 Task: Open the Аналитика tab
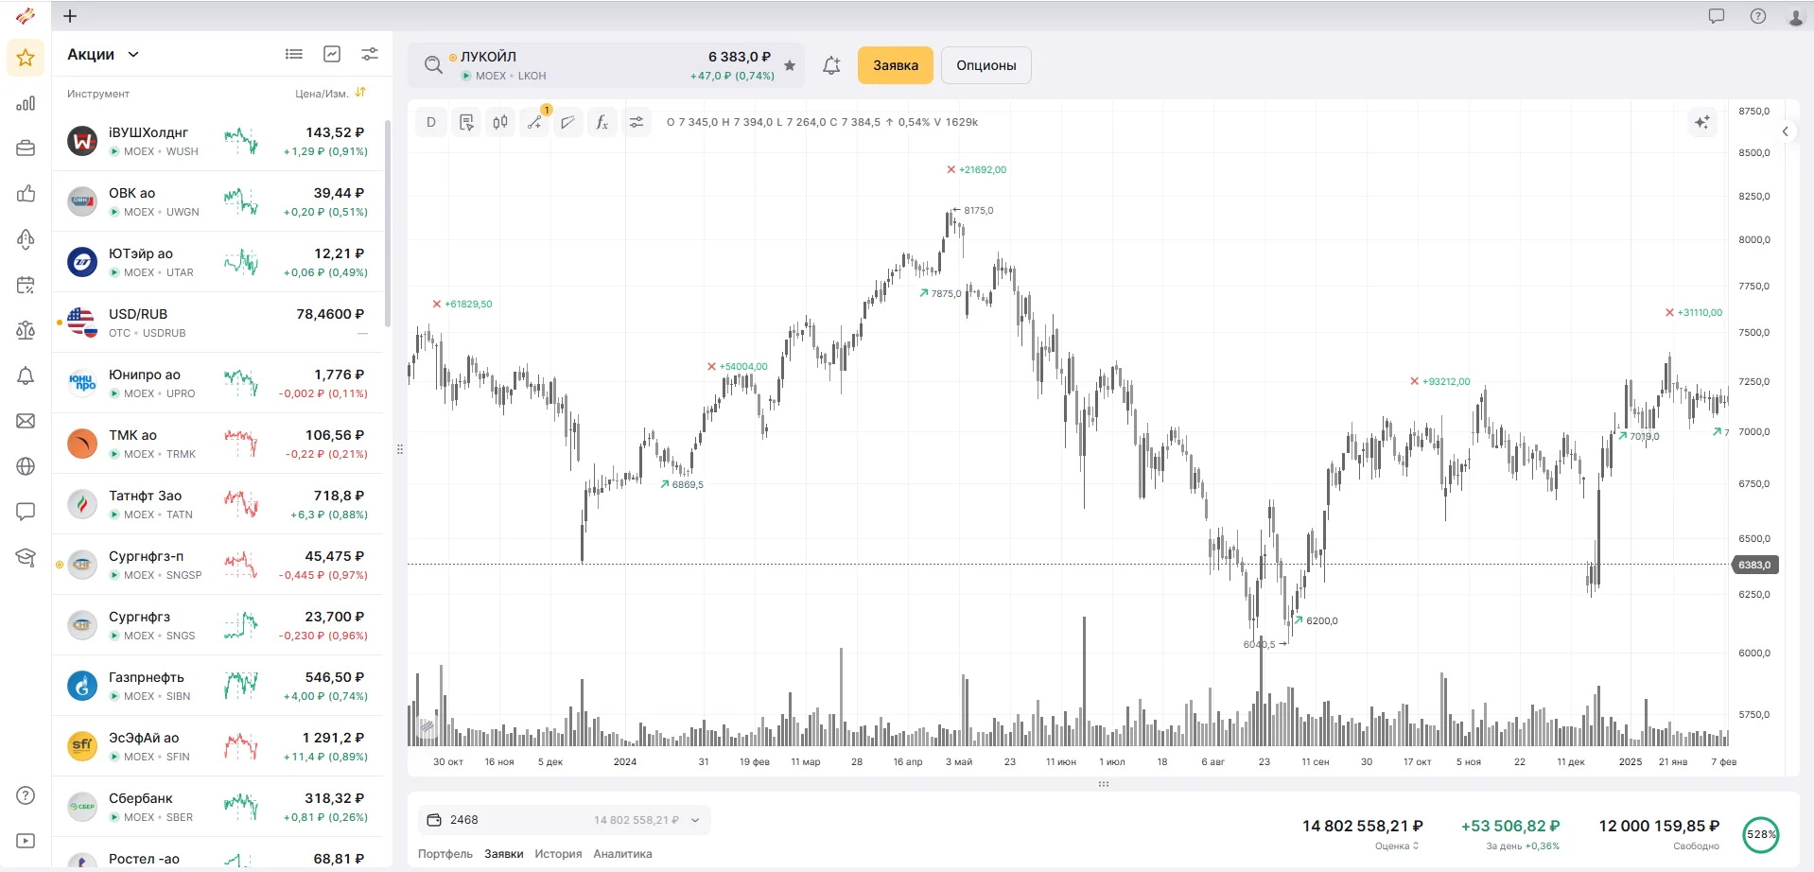coord(622,854)
